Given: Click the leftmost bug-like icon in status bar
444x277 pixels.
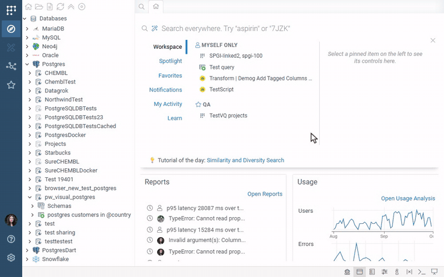Looking at the screenshot, I should 347,272.
